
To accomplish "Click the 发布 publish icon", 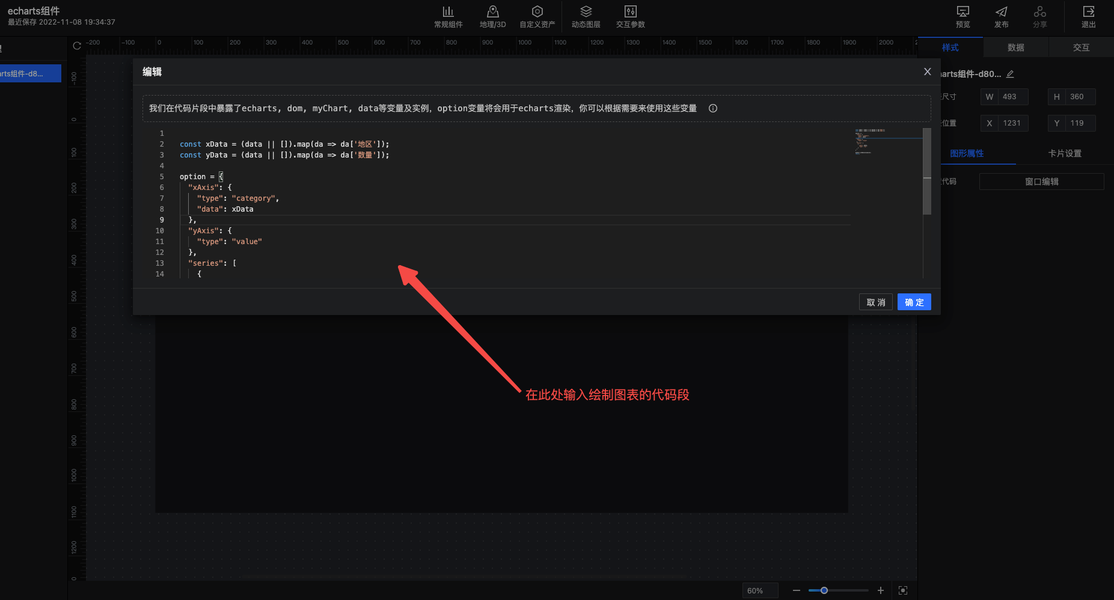I will pyautogui.click(x=1001, y=16).
